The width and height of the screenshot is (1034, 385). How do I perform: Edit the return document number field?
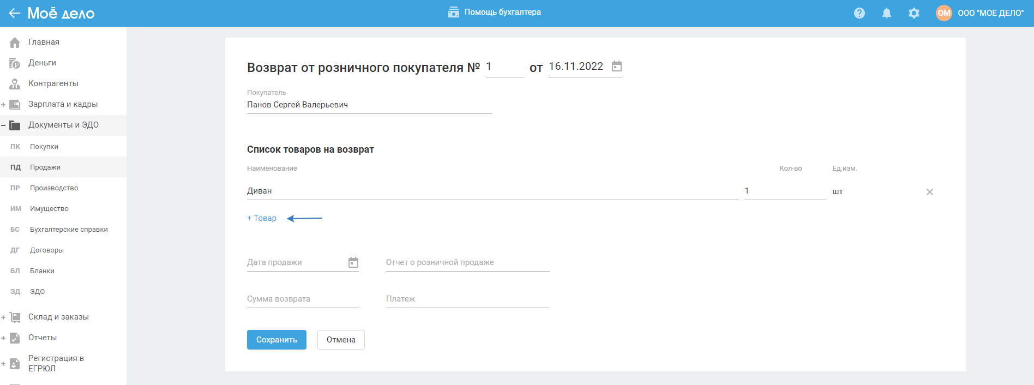pyautogui.click(x=504, y=67)
